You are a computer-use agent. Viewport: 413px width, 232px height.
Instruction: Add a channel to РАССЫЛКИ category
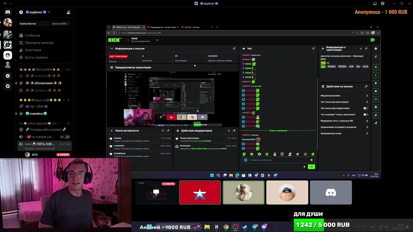[68, 70]
